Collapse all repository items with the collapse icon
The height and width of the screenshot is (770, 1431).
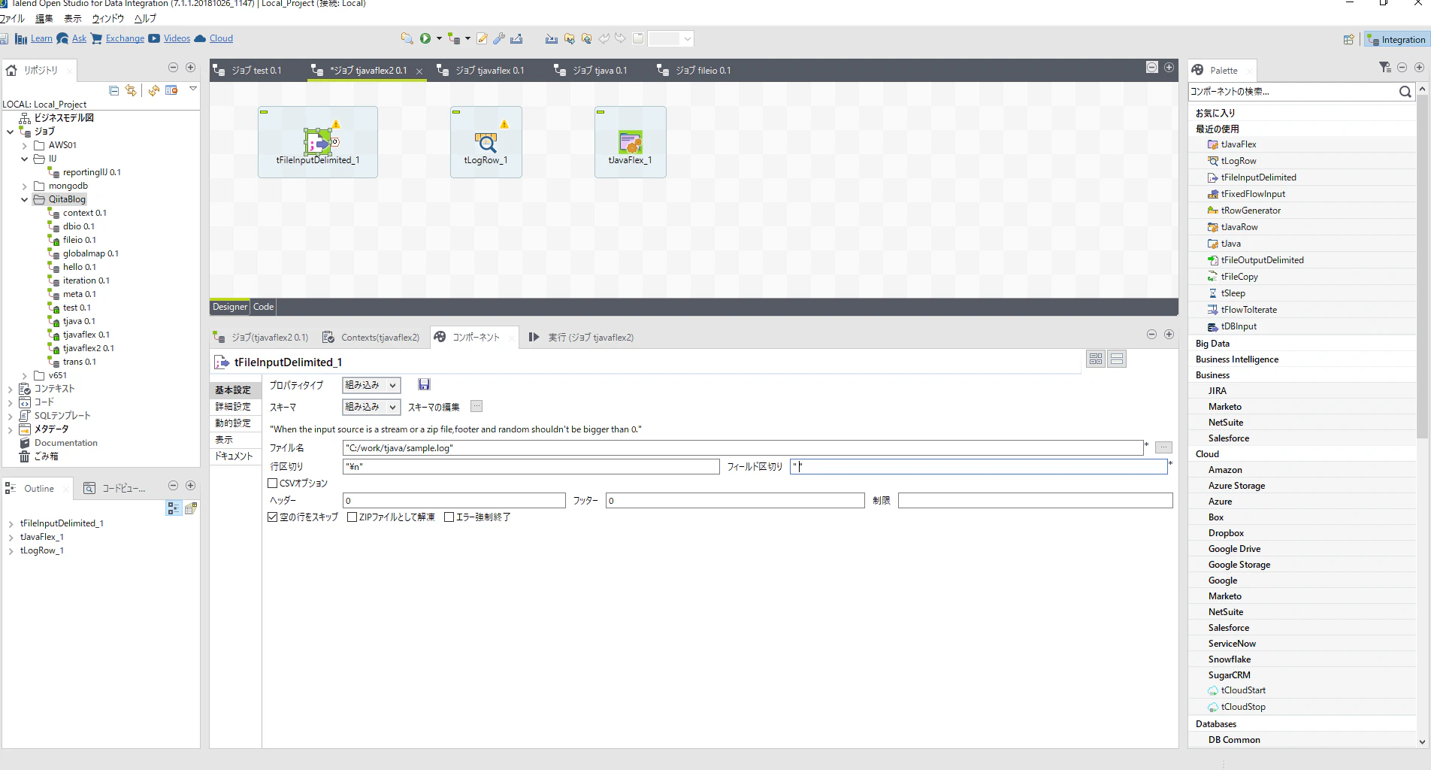click(x=114, y=90)
